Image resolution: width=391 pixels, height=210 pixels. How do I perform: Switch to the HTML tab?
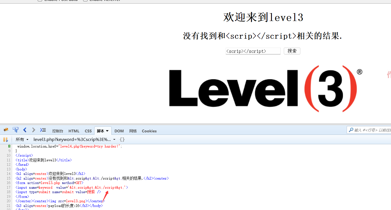74,131
